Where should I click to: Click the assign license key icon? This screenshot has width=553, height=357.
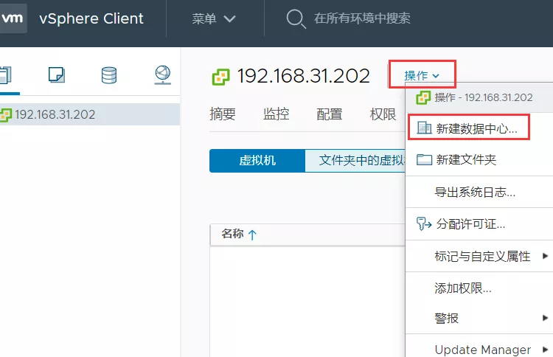click(x=424, y=223)
